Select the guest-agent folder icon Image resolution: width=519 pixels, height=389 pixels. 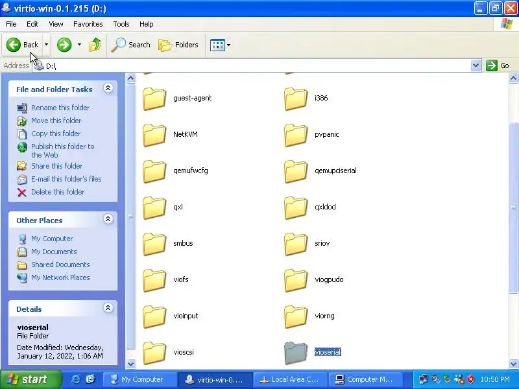[x=154, y=99]
